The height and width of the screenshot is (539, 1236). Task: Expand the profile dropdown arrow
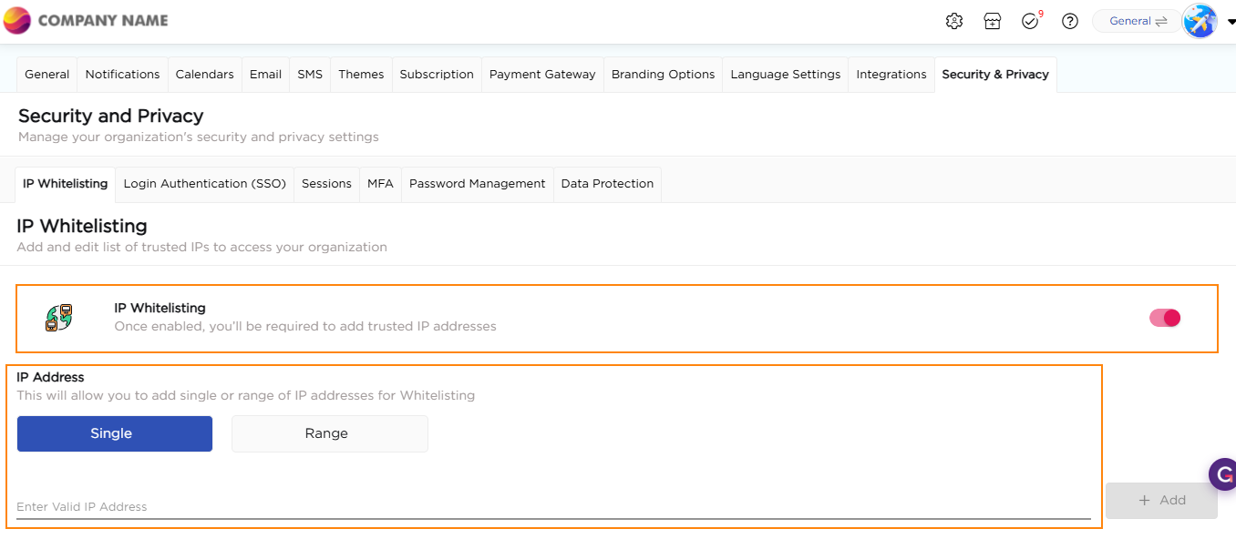[1231, 22]
